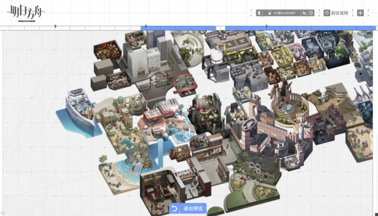Select the circular fountain plaza scene
Image resolution: width=378 pixels, height=216 pixels.
coord(289,107)
